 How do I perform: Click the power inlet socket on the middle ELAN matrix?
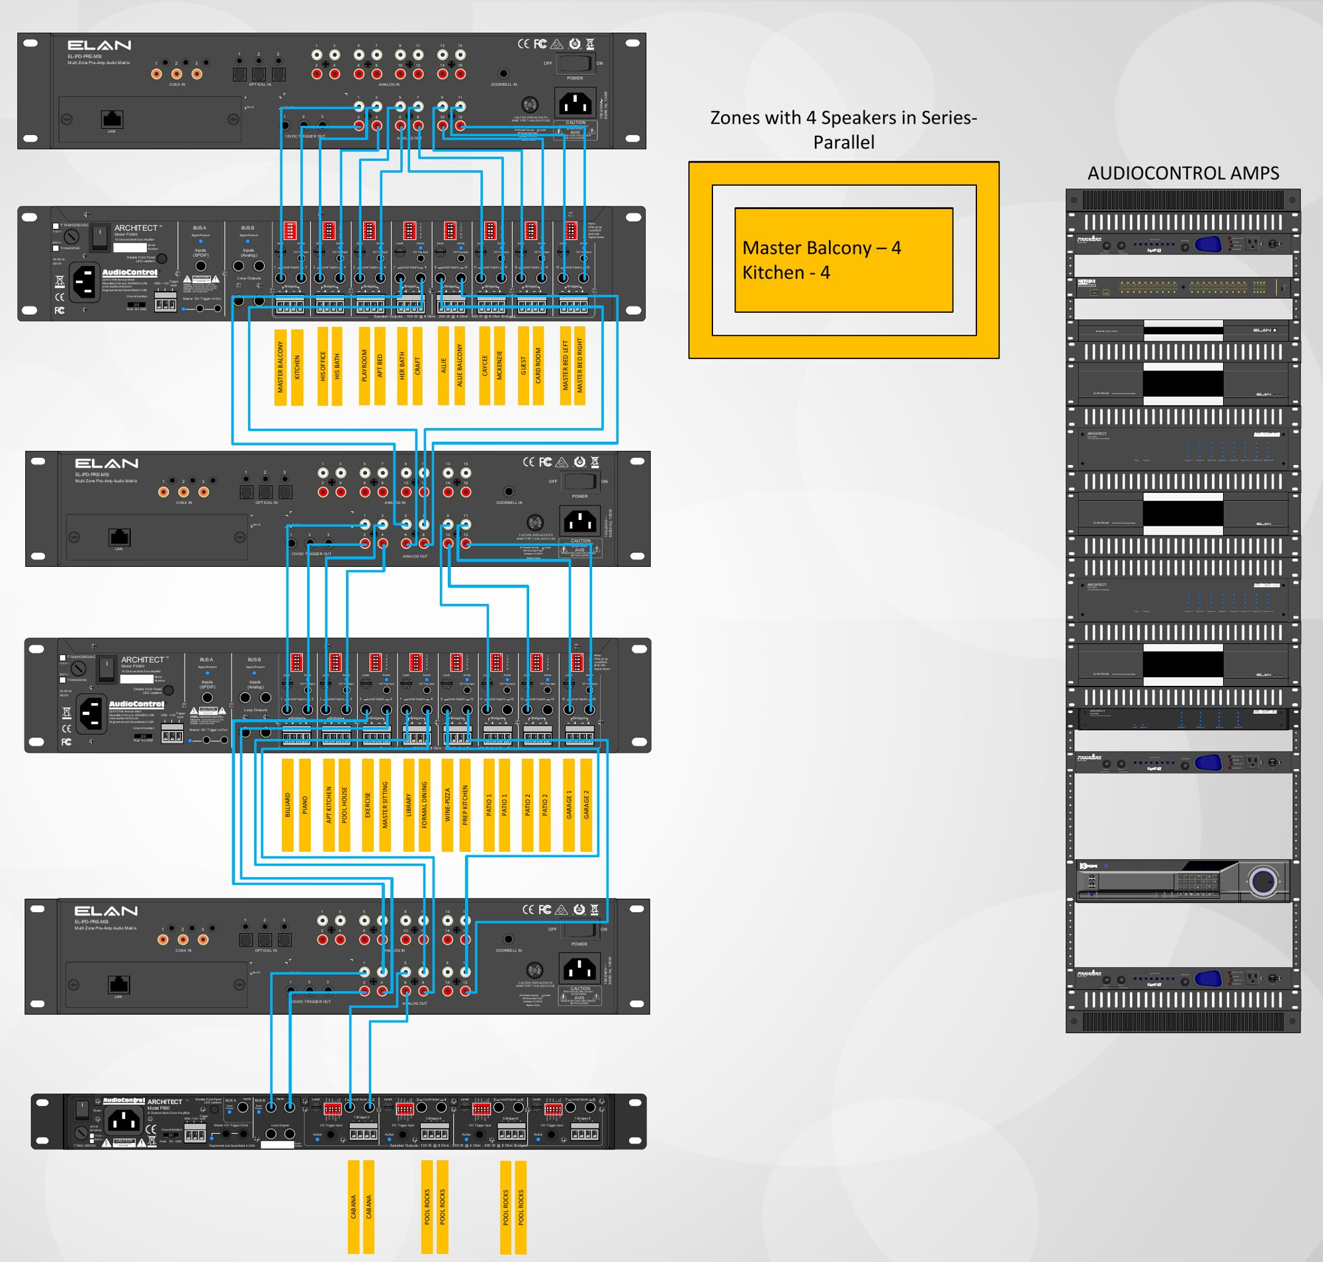[580, 521]
